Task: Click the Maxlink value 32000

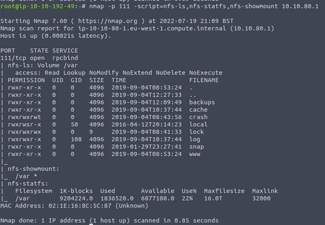Action: [261, 198]
